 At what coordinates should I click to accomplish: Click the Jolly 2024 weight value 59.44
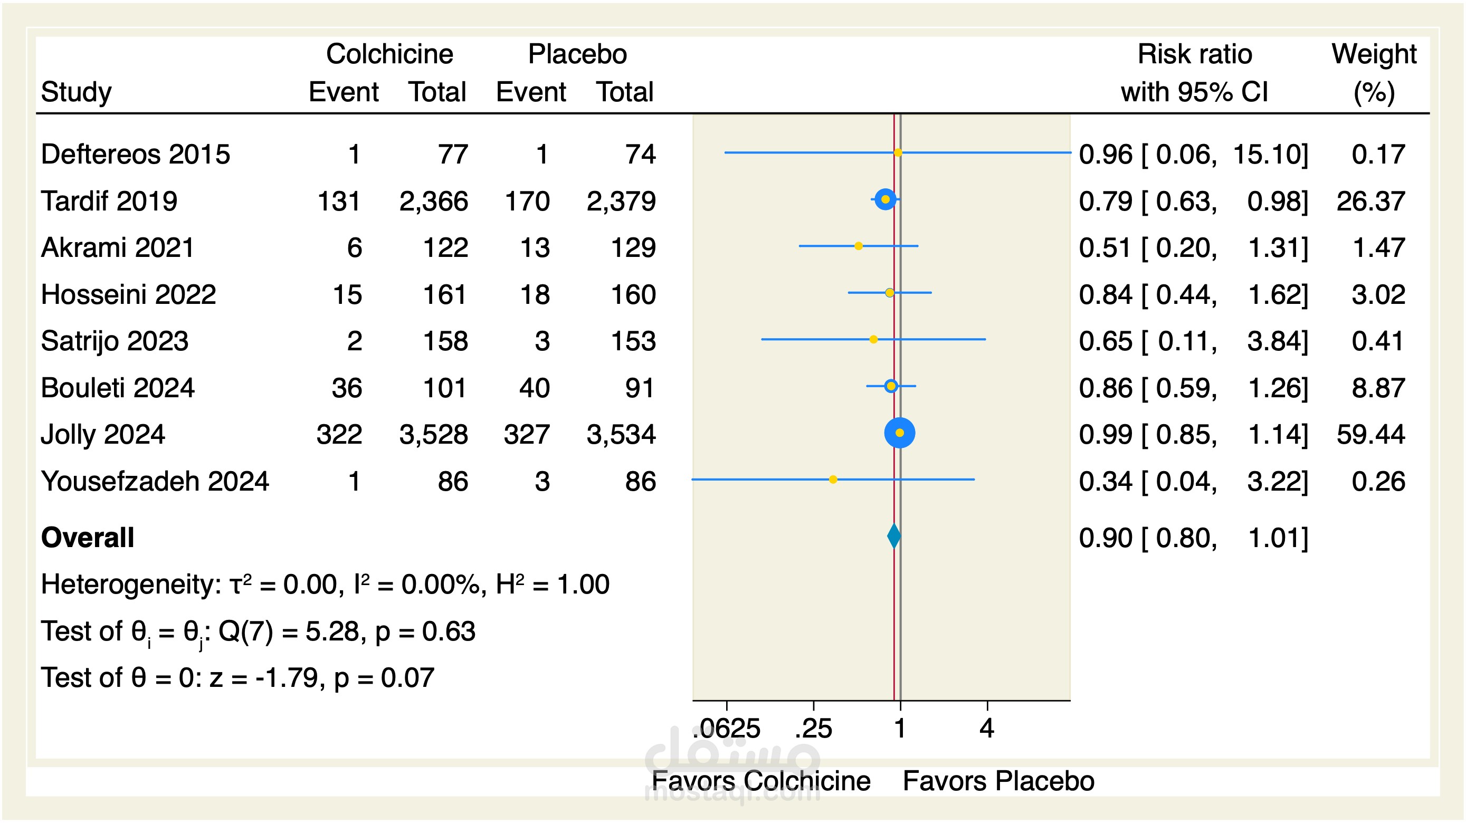[1370, 435]
